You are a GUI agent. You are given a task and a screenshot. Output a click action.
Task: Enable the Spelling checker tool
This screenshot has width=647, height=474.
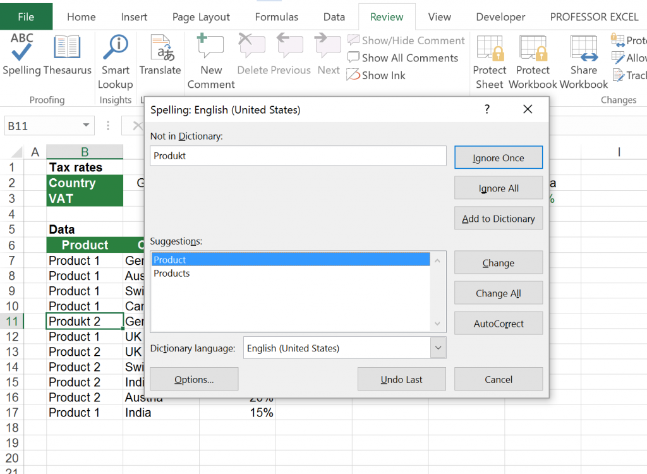(21, 57)
